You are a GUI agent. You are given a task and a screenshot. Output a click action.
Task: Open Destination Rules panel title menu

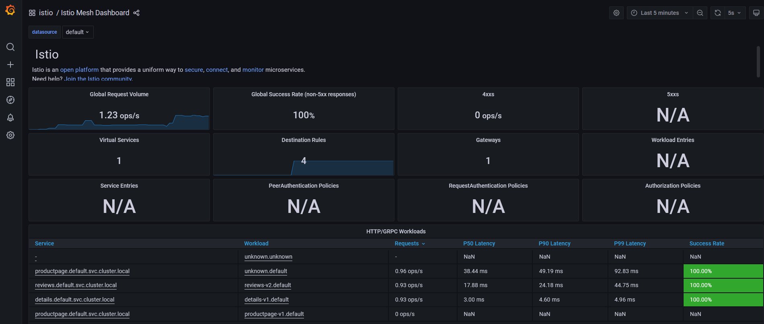tap(304, 140)
